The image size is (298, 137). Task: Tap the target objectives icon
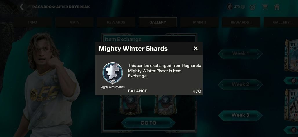pos(252,7)
